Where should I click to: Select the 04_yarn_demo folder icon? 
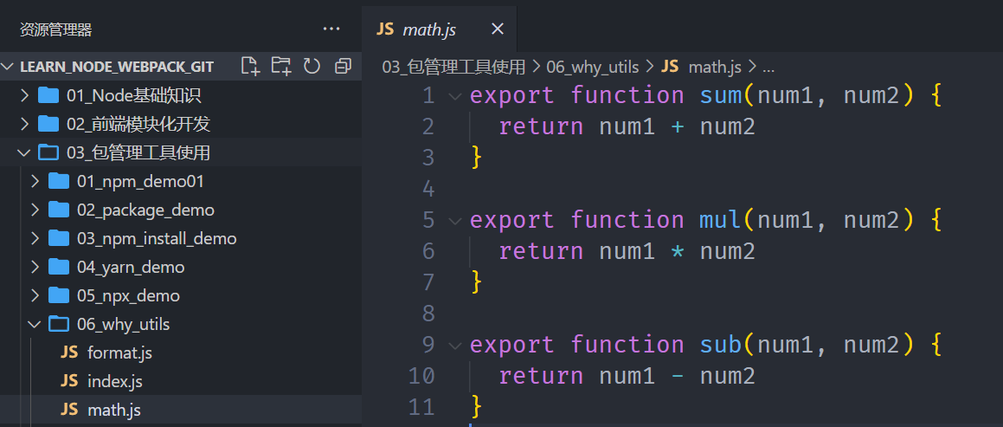pyautogui.click(x=59, y=268)
